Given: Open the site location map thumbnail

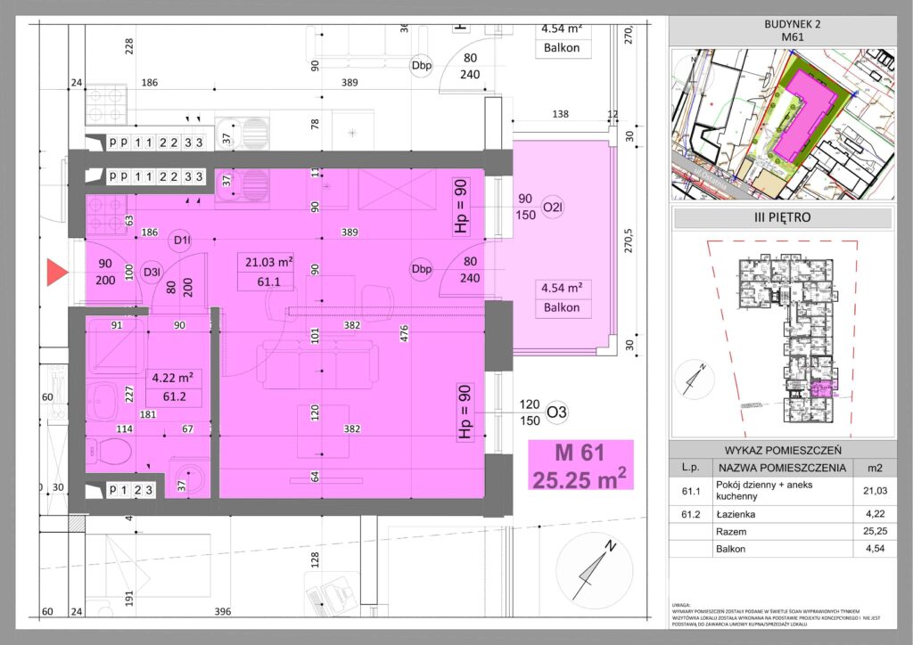Looking at the screenshot, I should (x=782, y=124).
